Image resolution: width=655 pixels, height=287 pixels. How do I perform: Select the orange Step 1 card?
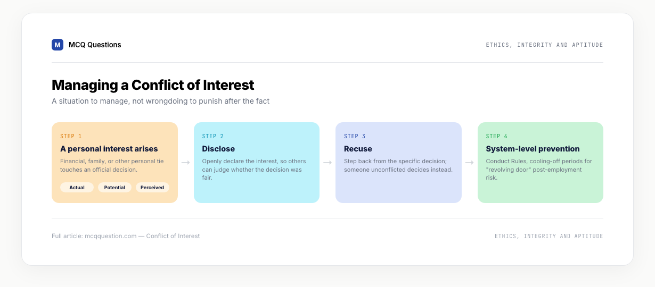tap(114, 163)
